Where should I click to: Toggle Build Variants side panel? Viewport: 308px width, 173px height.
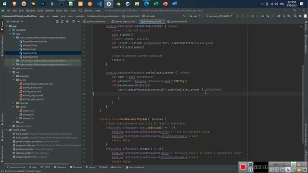(2, 154)
